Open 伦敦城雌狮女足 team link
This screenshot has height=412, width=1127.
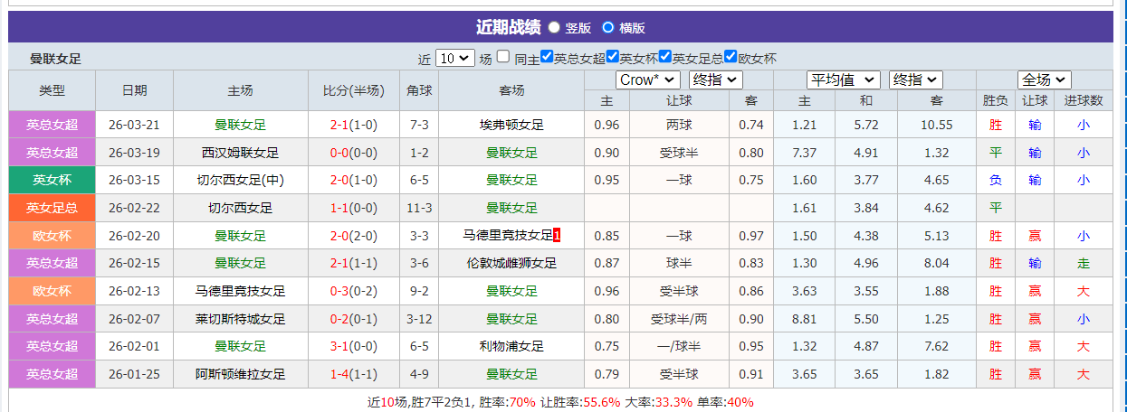click(x=512, y=263)
